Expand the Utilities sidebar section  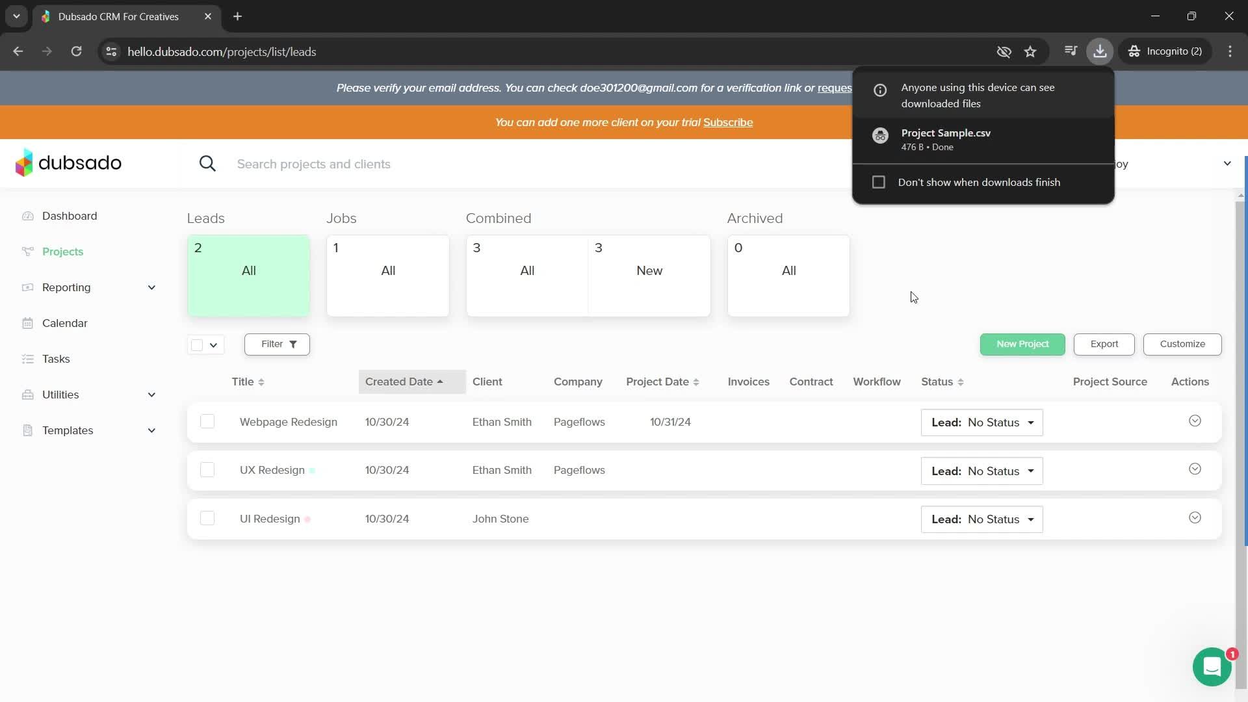coord(89,395)
